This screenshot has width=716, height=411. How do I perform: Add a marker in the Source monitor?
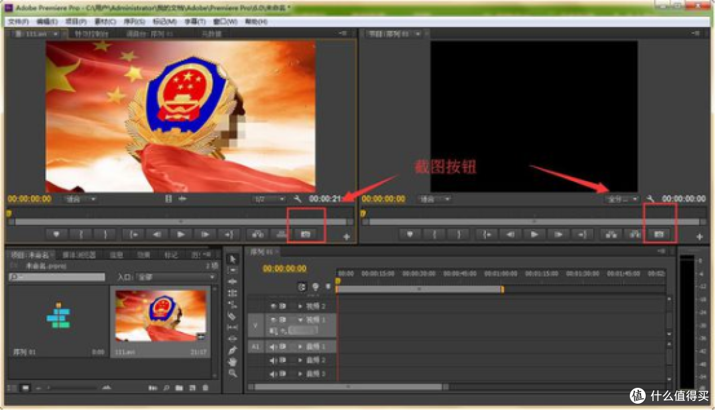(x=56, y=234)
